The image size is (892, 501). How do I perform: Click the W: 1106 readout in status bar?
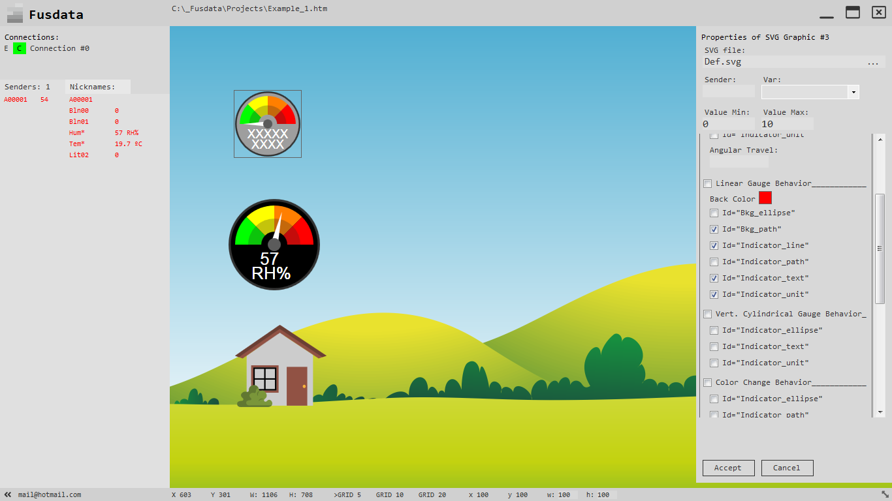pyautogui.click(x=264, y=495)
